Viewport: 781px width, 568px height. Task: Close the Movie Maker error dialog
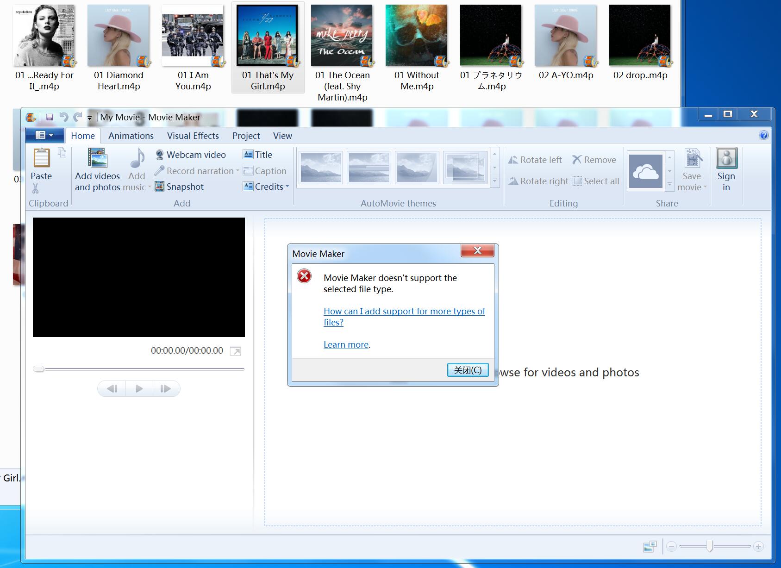click(x=477, y=250)
